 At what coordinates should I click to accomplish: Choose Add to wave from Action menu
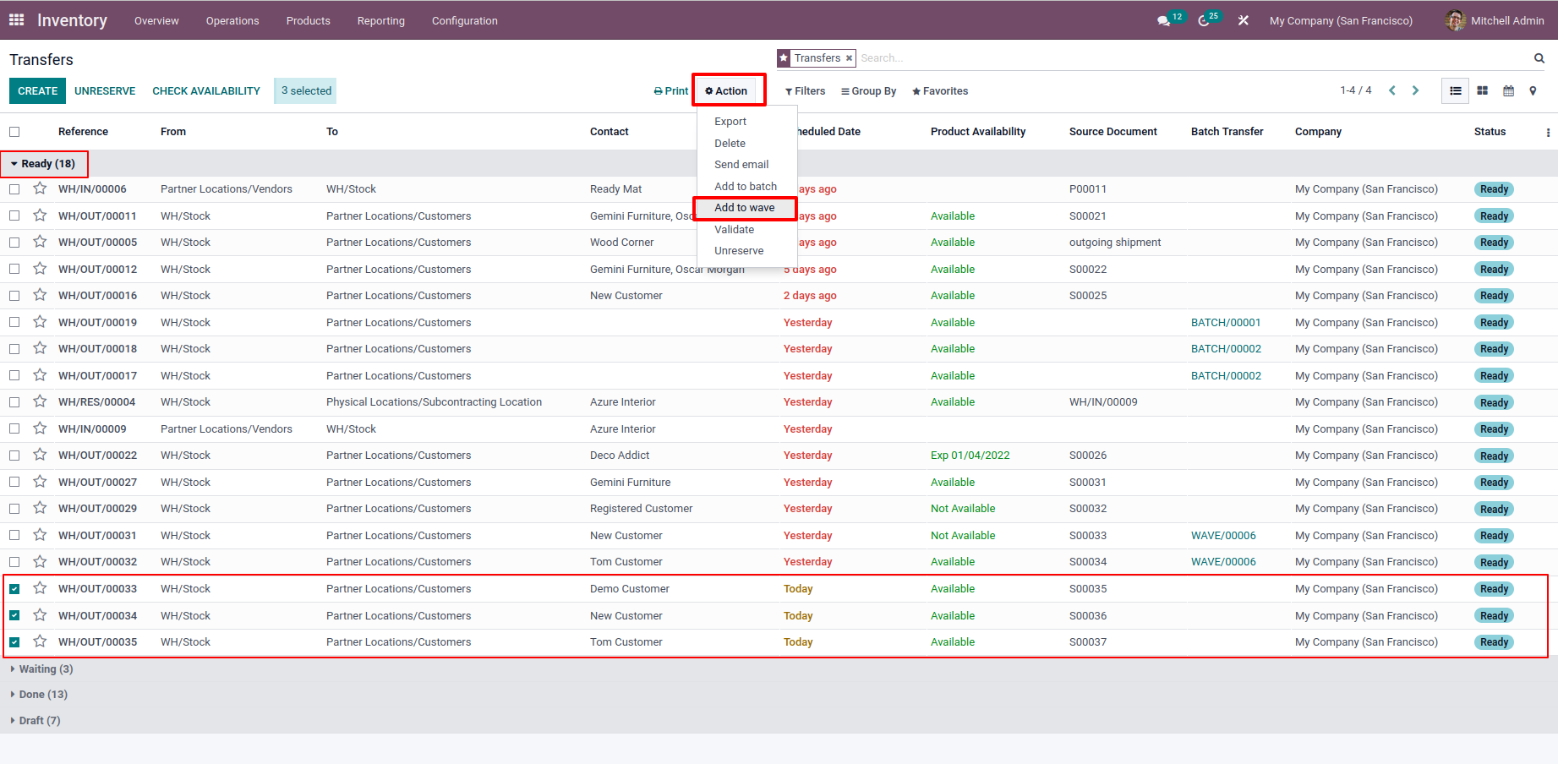(744, 208)
